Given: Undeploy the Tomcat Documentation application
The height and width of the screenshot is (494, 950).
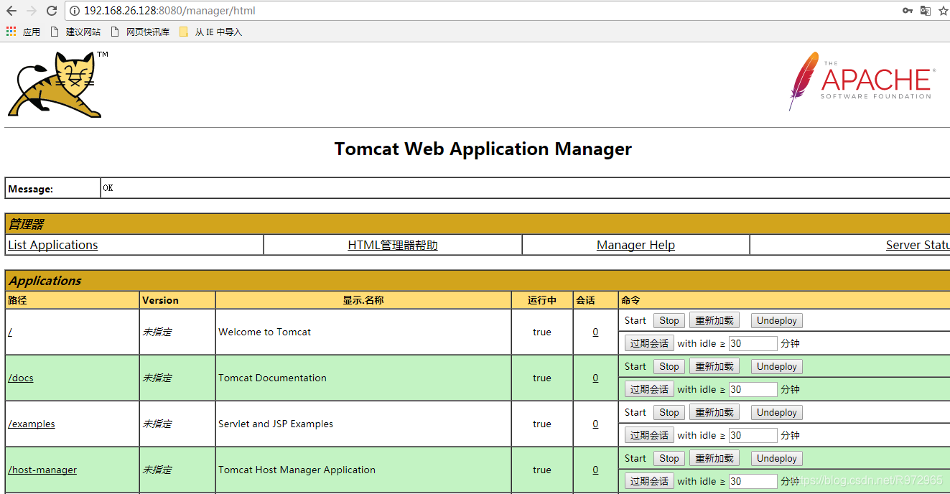Looking at the screenshot, I should pos(777,366).
